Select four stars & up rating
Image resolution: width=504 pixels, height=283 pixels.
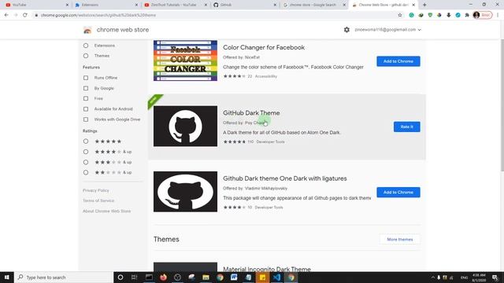click(86, 152)
